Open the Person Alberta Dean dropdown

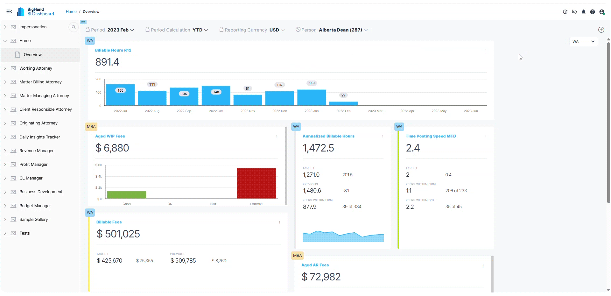pos(343,30)
